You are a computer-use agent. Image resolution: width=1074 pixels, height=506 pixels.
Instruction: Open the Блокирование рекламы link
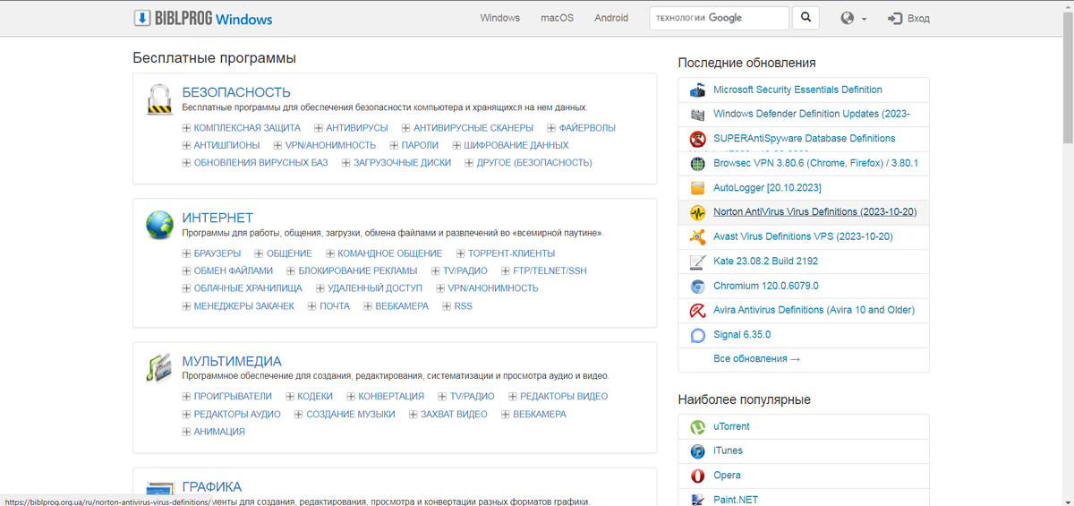[x=358, y=270]
